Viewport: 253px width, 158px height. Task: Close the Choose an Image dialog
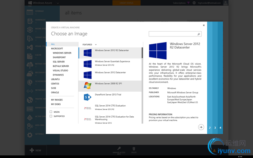204,25
